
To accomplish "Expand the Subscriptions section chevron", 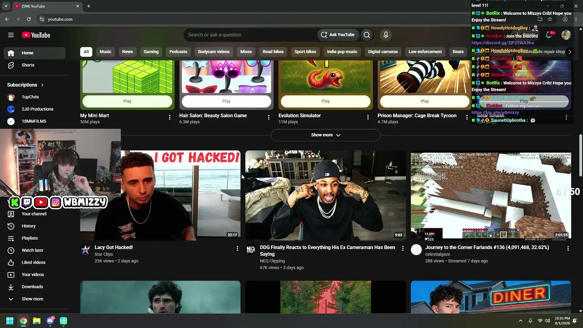I will pos(42,85).
